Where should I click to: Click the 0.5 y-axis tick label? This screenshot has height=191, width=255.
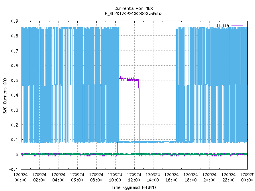point(14,80)
